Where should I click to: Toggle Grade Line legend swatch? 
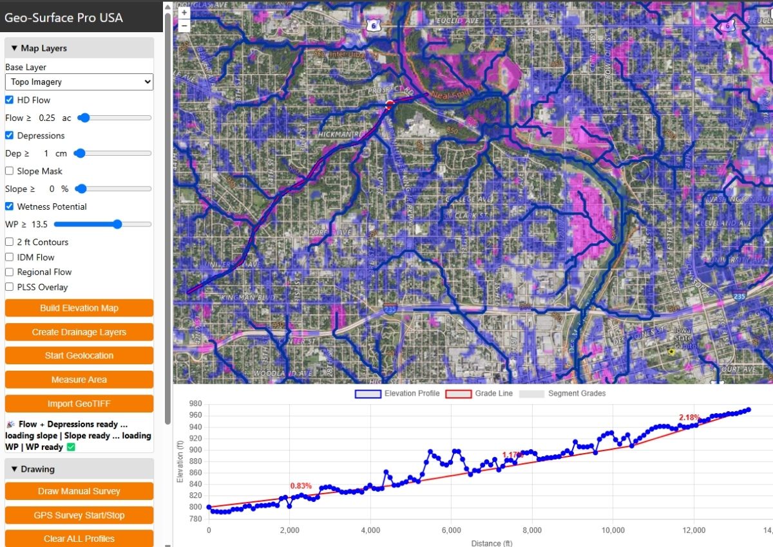click(459, 393)
